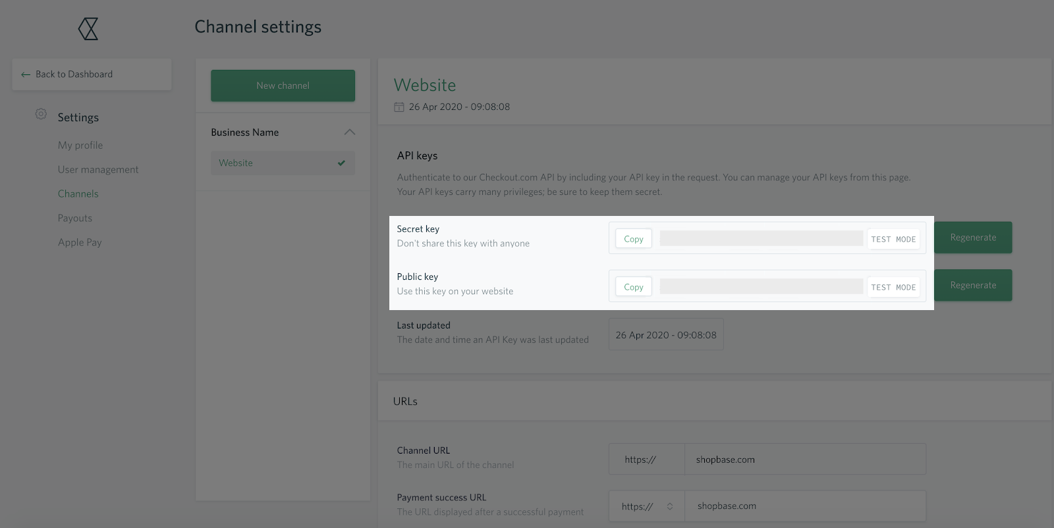Select Channels in the settings menu
1054x528 pixels.
coord(78,194)
